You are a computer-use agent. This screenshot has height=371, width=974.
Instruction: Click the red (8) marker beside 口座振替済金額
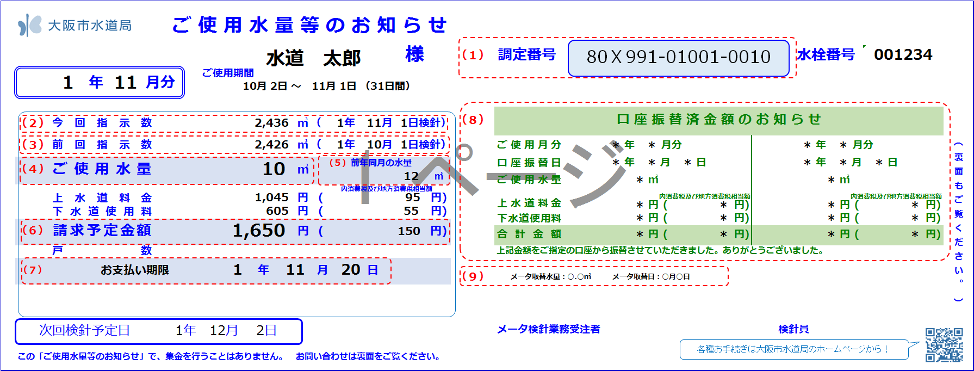[x=473, y=120]
